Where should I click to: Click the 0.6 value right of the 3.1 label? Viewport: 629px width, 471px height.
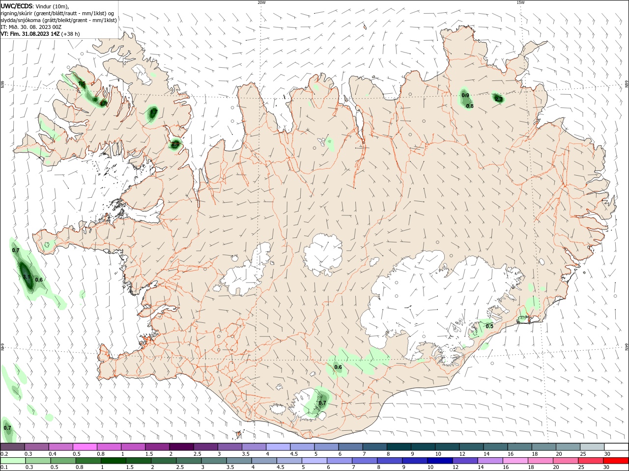(x=39, y=280)
